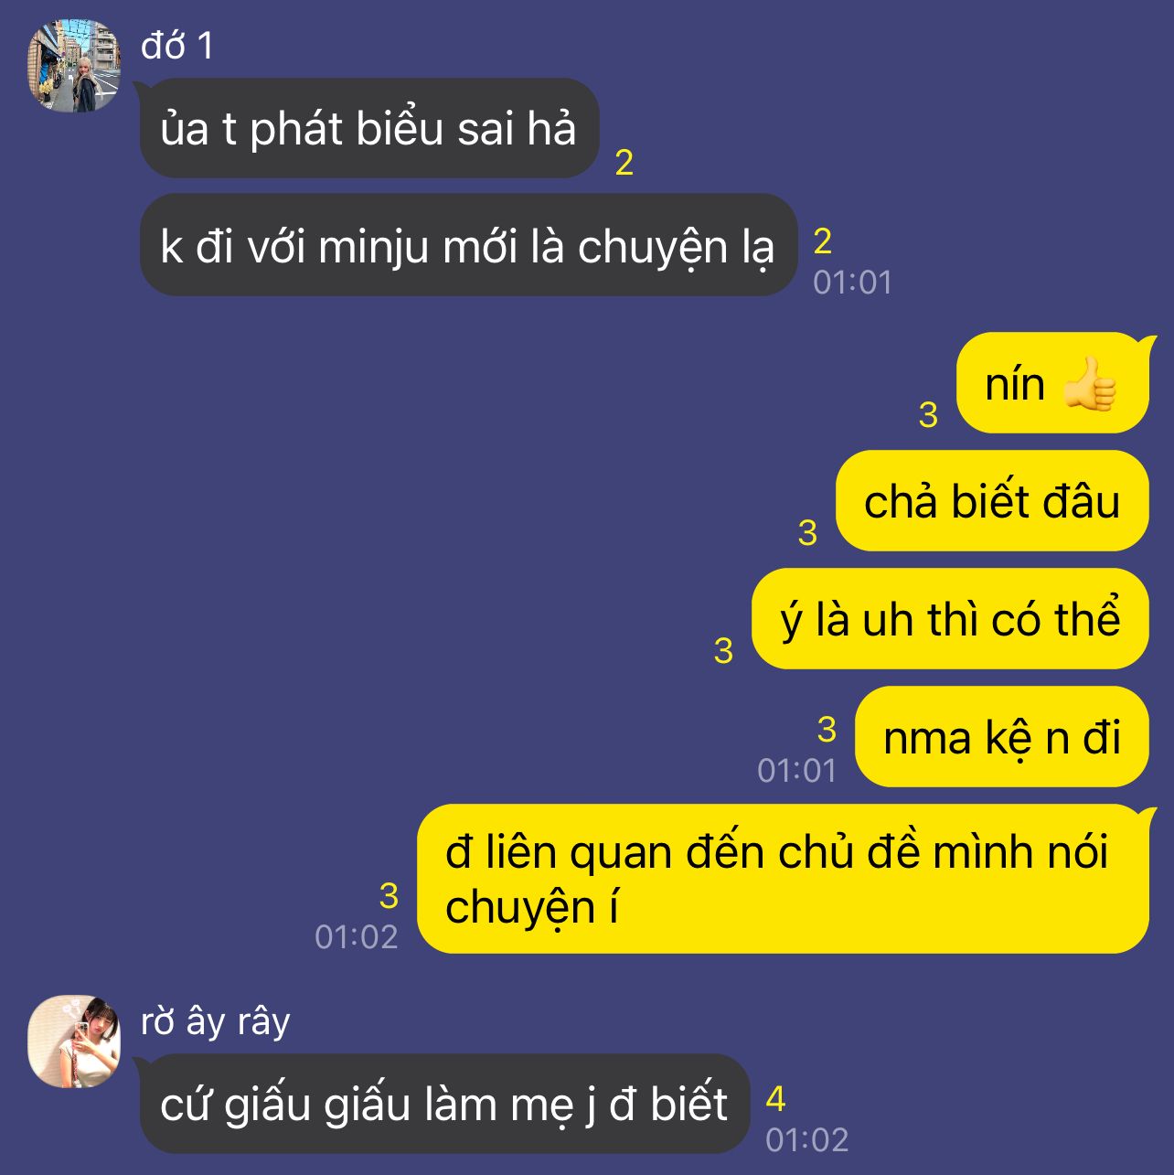Tap unread count 3 beside "ý là uh thì có thể"

coord(723,650)
